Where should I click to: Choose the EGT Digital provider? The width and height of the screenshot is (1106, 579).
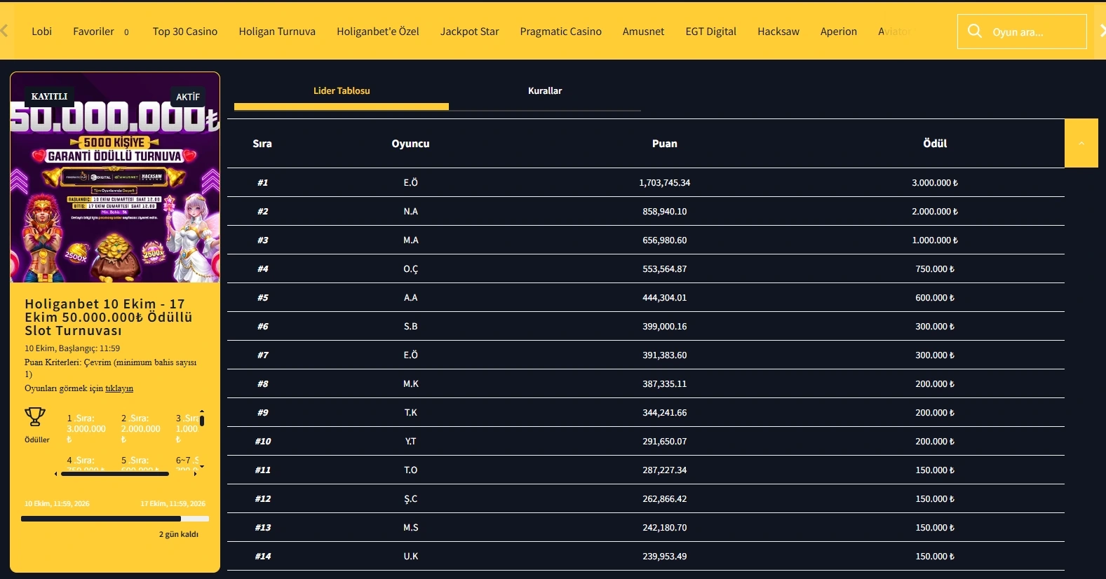(x=711, y=32)
